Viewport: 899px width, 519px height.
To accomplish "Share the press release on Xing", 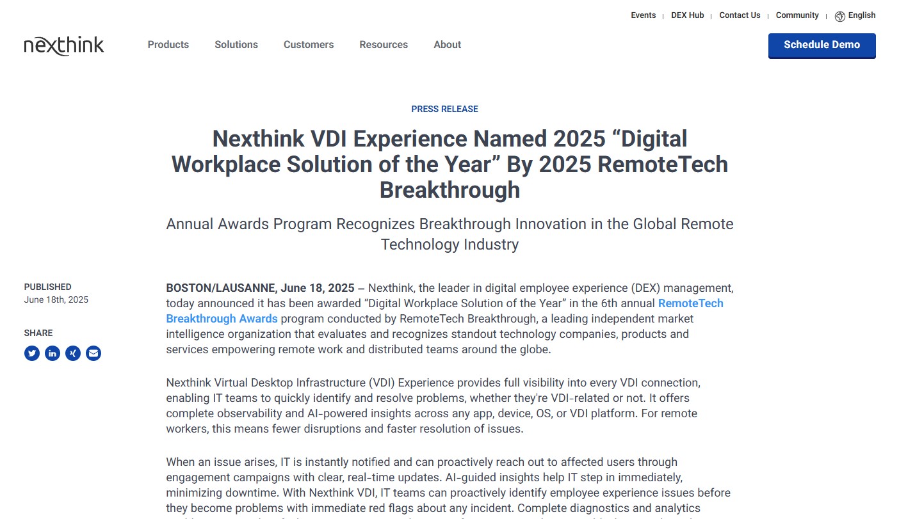I will 73,353.
